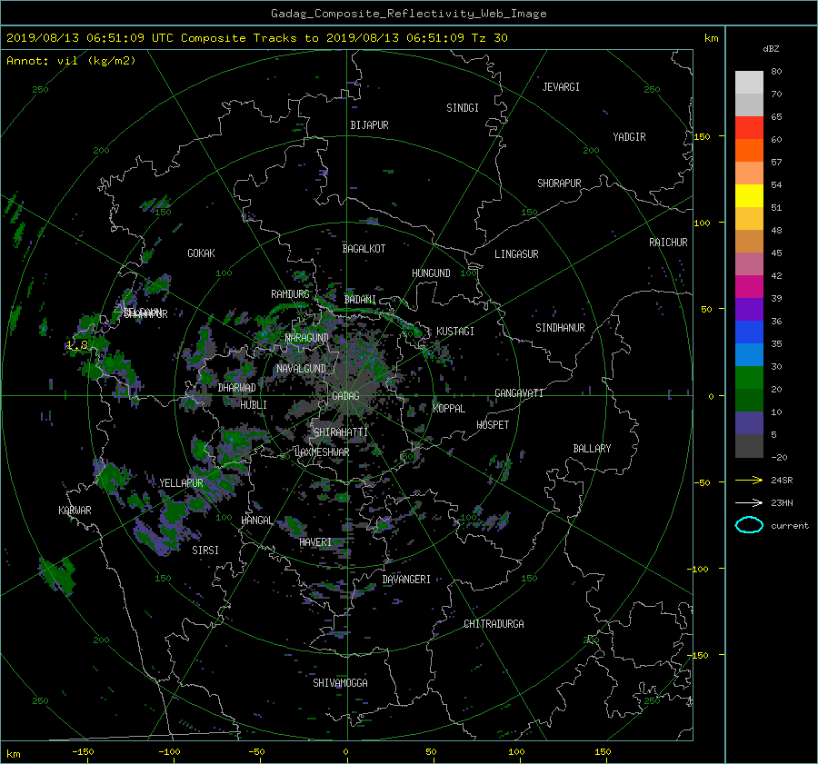
Task: Select the light gray 80 dBZ swatch
Action: coord(749,83)
